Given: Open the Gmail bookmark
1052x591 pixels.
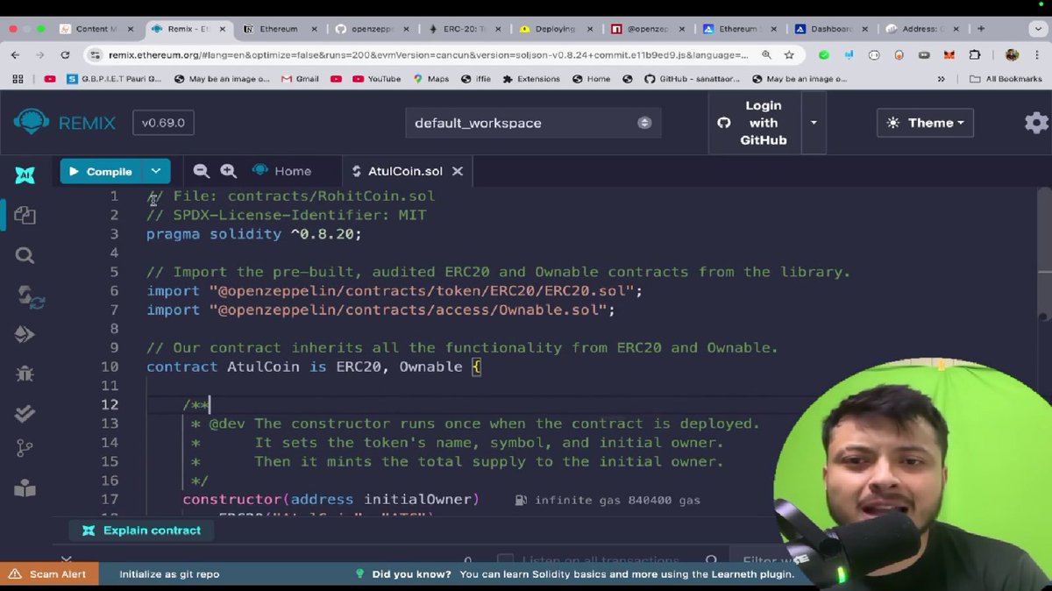Looking at the screenshot, I should (x=300, y=79).
